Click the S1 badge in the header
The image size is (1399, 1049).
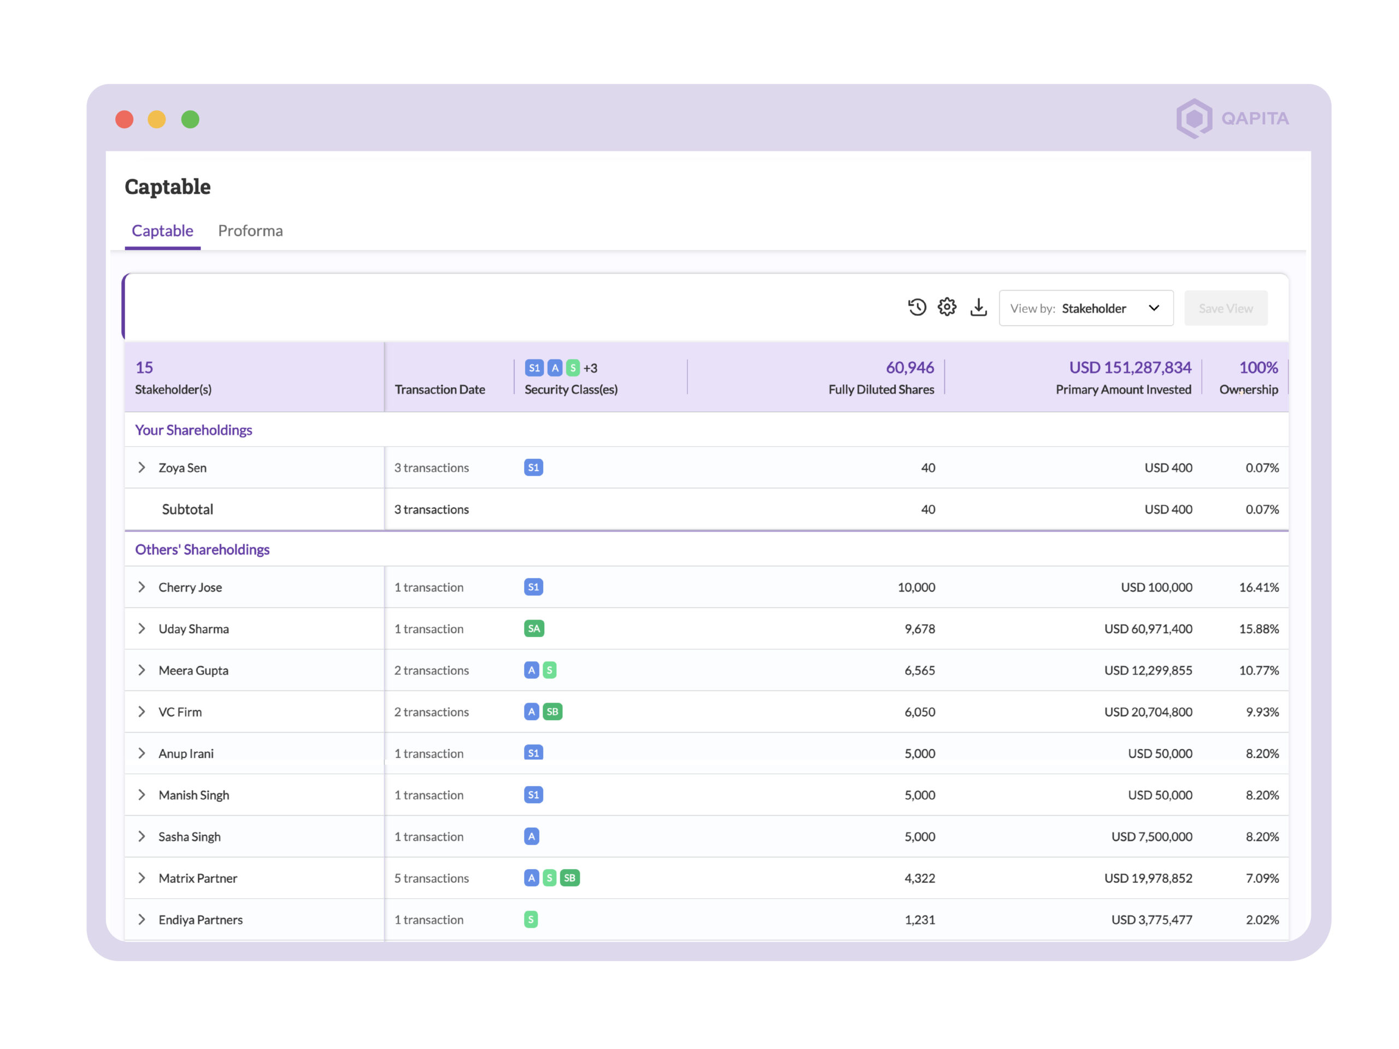tap(534, 368)
